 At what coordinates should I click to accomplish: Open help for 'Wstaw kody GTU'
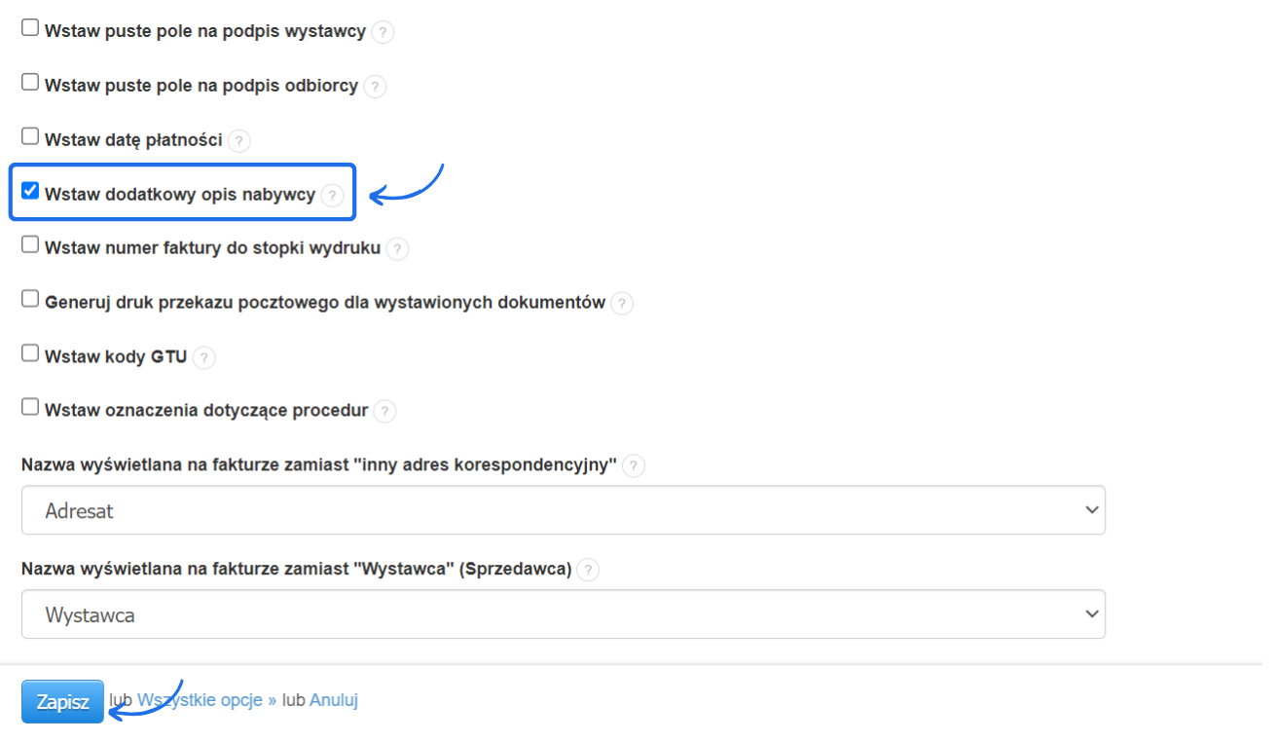point(204,357)
